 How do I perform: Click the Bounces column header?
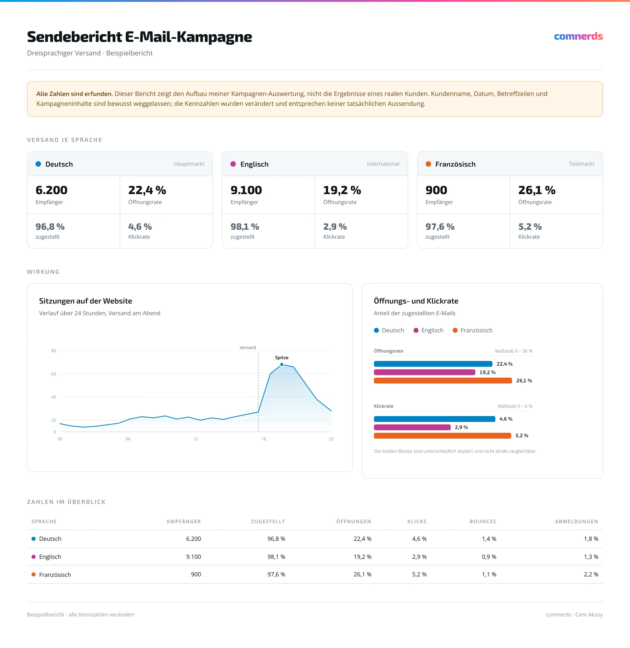click(483, 521)
